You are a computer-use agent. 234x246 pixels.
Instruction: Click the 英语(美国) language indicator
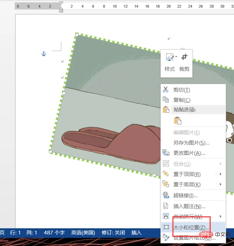pos(83,233)
